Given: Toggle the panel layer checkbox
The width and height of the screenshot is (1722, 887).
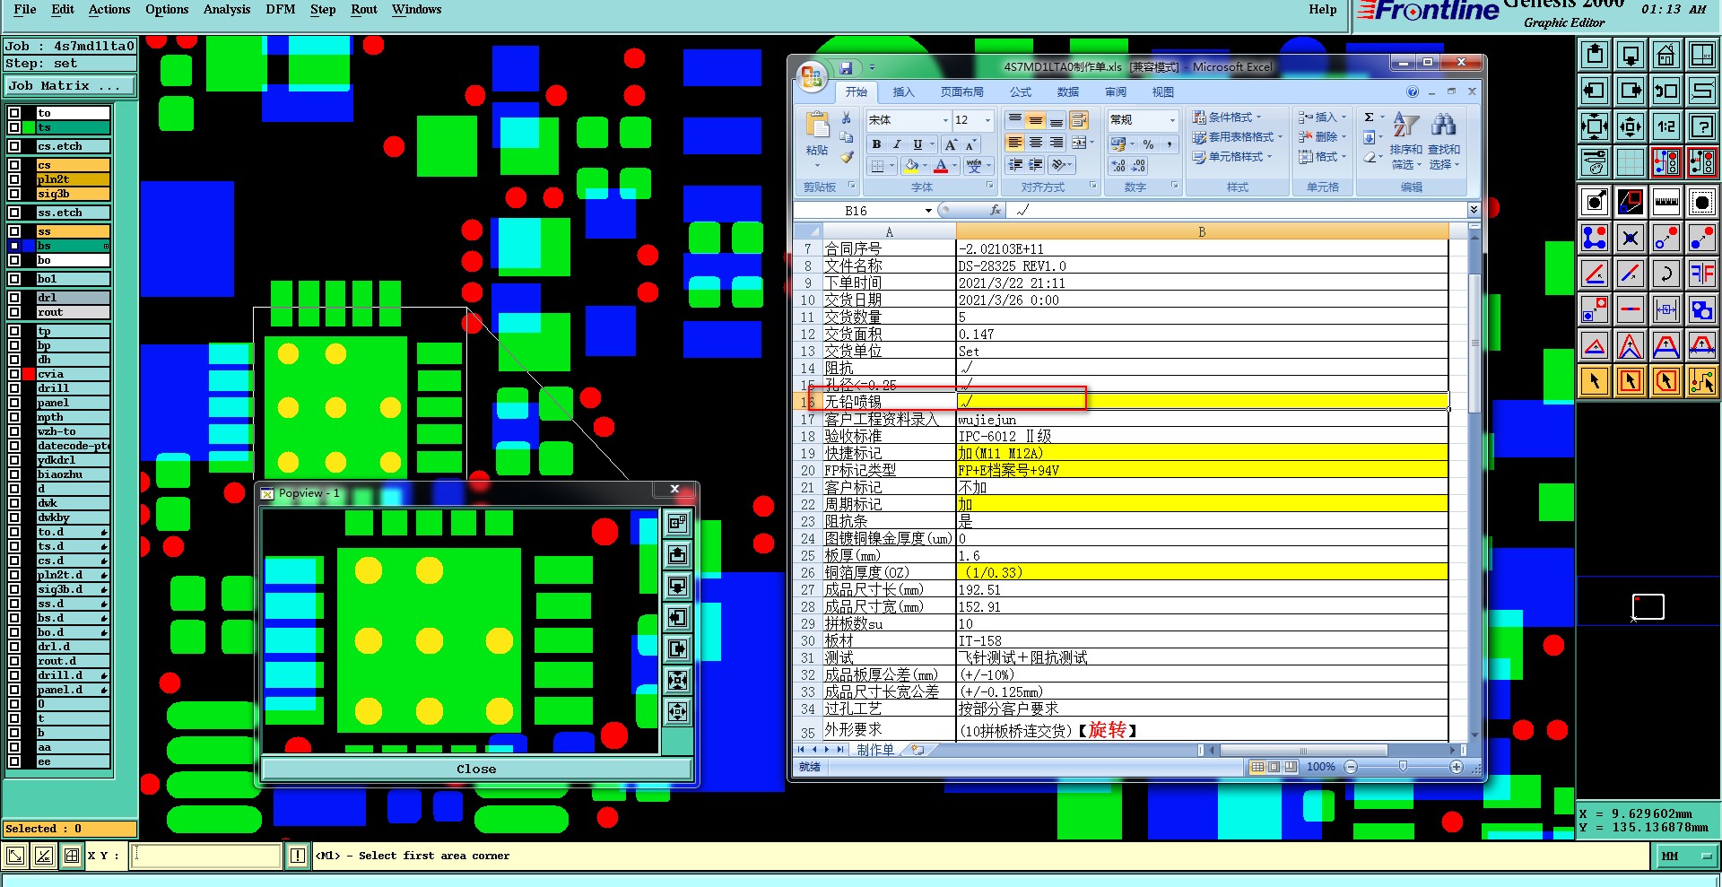Looking at the screenshot, I should coord(14,403).
